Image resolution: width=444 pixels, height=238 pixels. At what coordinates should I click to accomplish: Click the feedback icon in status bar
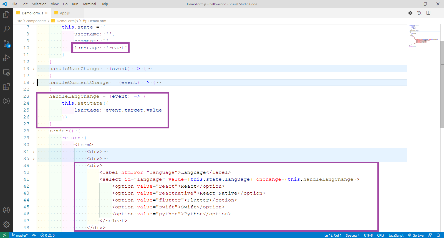click(430, 235)
